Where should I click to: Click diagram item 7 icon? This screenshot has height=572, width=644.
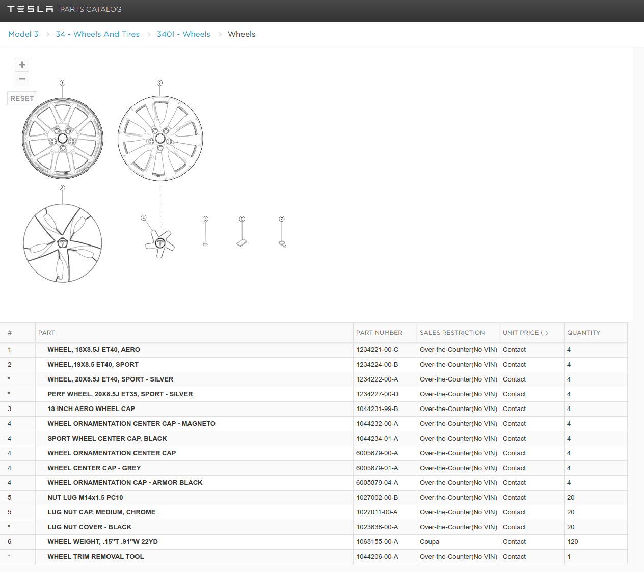(x=282, y=244)
